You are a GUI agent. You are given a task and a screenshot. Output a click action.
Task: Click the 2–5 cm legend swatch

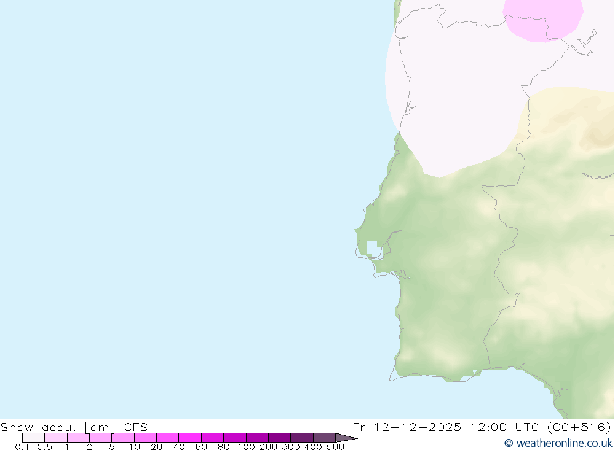pyautogui.click(x=100, y=438)
